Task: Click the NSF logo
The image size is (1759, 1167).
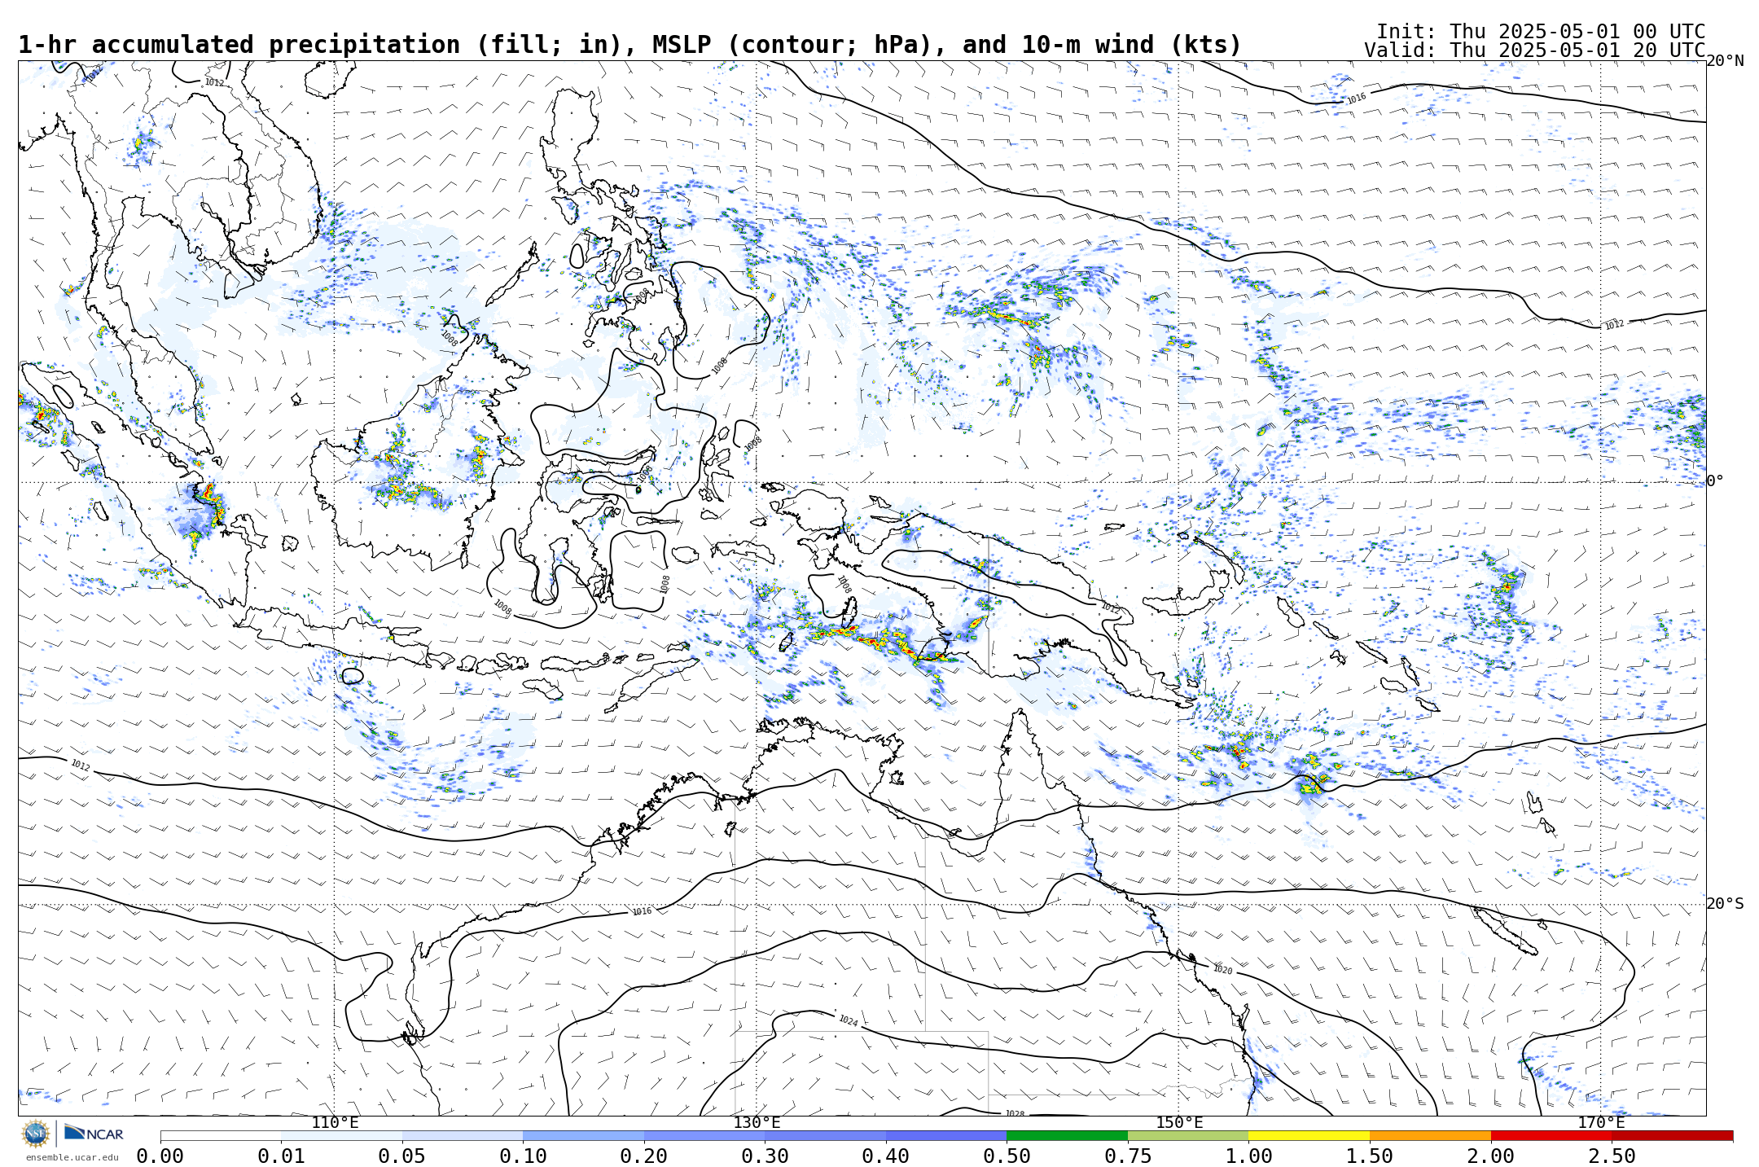Action: 36,1134
